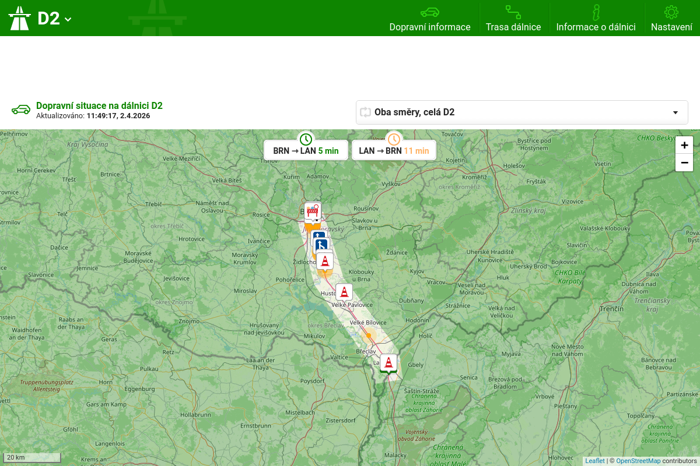Viewport: 700px width, 466px height.
Task: Zoom in on the map
Action: [x=684, y=145]
